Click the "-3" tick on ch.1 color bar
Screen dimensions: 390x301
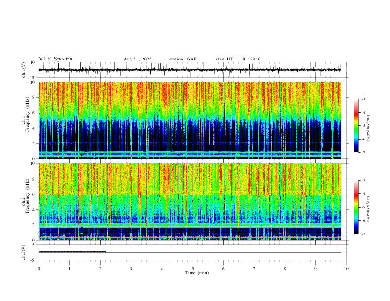pos(363,99)
